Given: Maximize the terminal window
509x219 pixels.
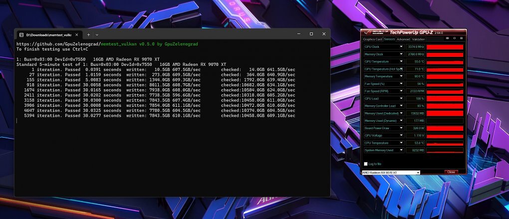Looking at the screenshot, I should click(x=311, y=34).
